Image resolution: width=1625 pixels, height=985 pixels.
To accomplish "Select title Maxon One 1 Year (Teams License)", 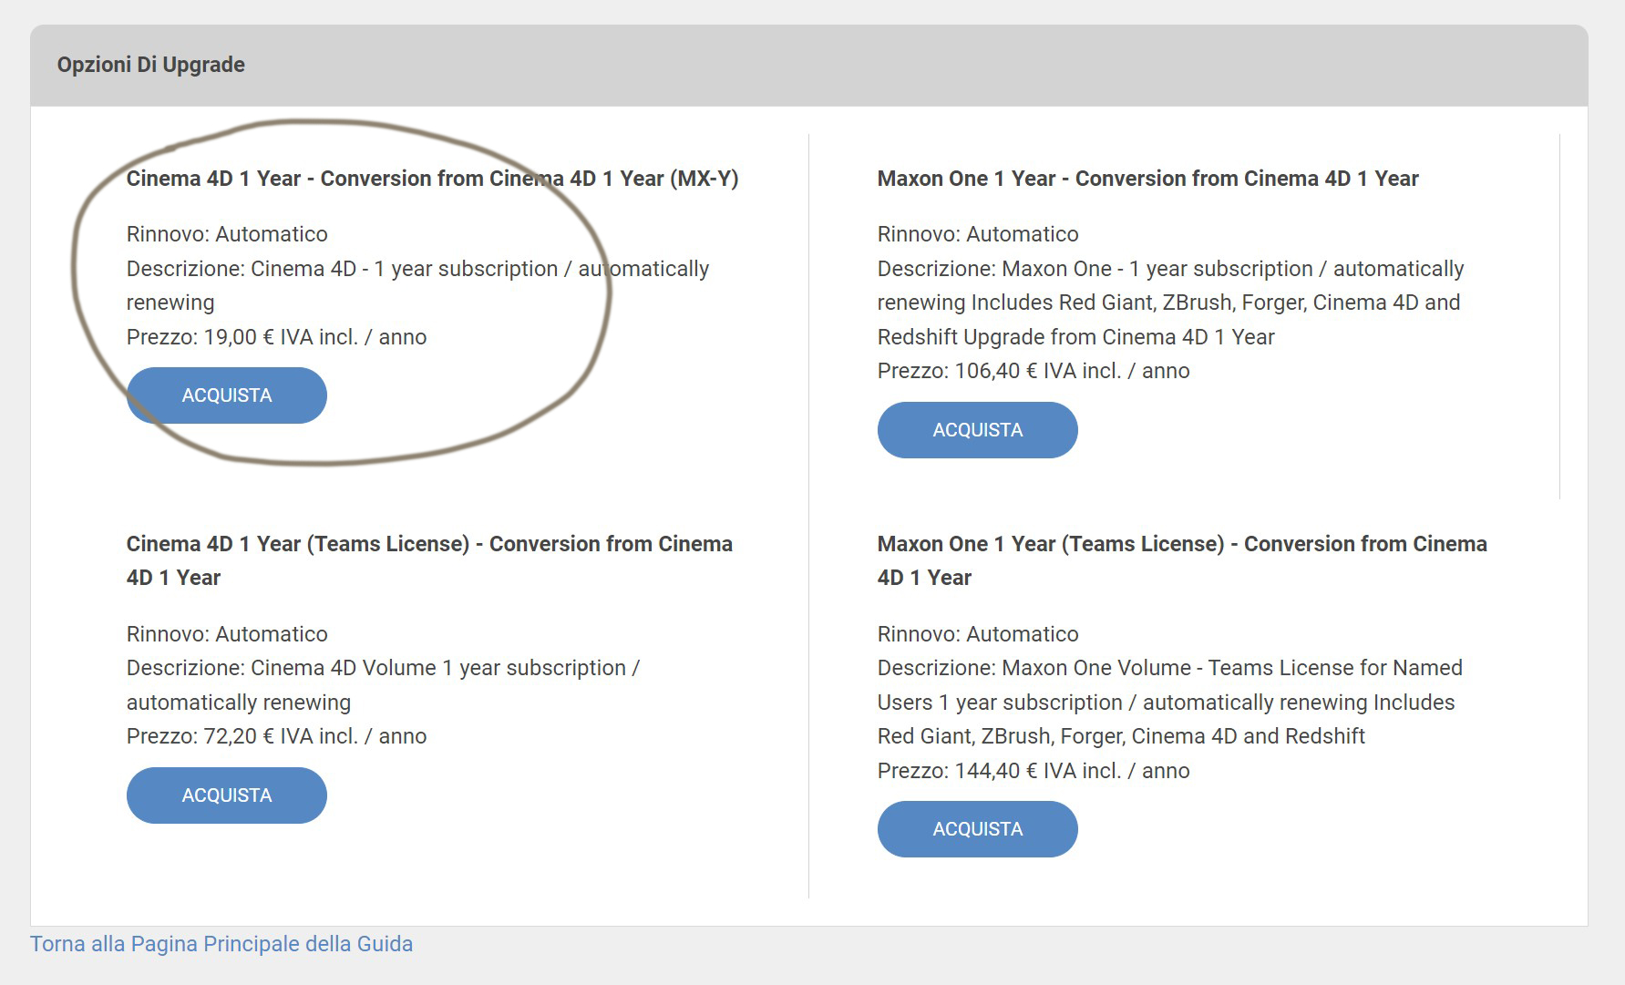I will point(1182,560).
